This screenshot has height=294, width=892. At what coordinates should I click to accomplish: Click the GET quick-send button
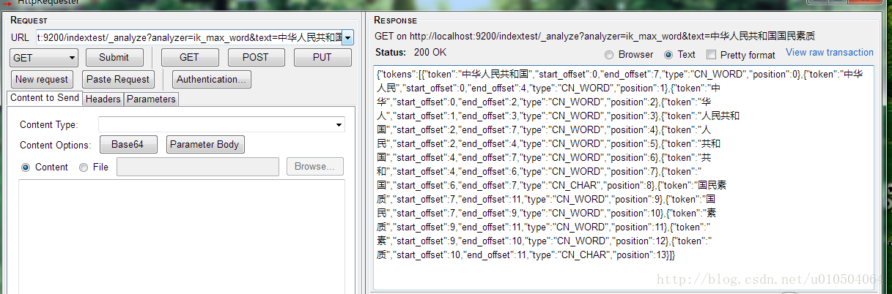point(189,57)
